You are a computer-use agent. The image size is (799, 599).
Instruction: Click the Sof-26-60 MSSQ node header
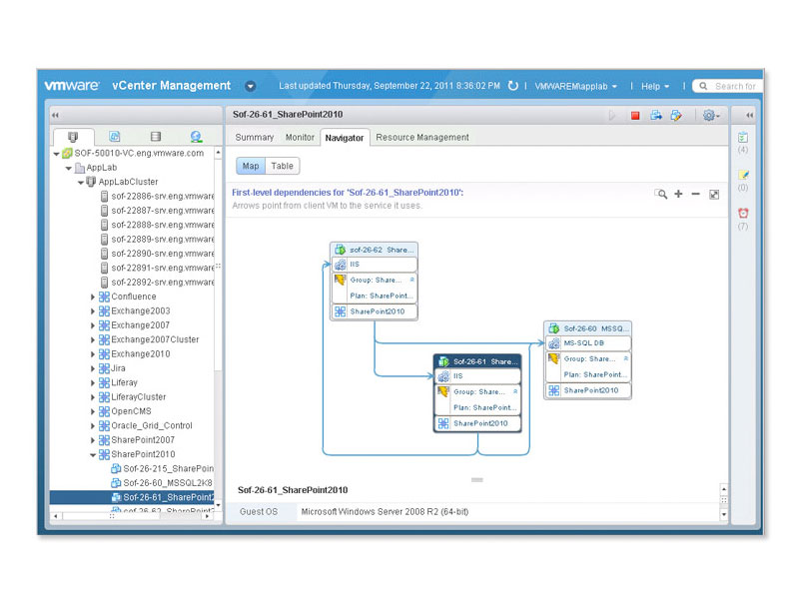[587, 328]
